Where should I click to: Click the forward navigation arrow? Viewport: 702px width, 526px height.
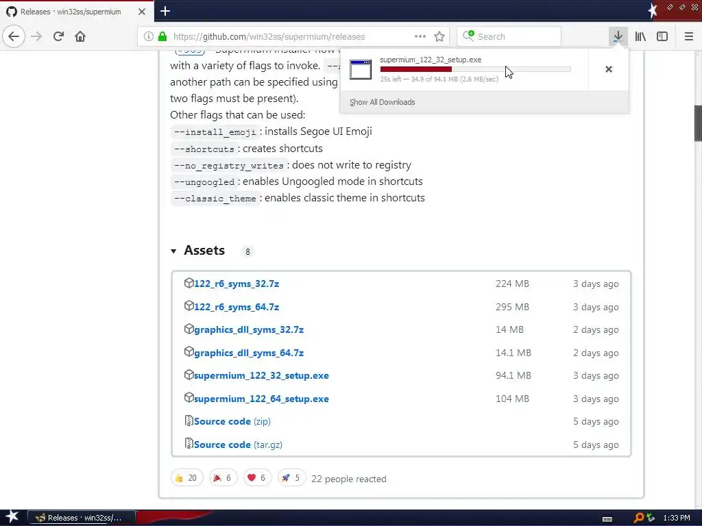coord(37,36)
